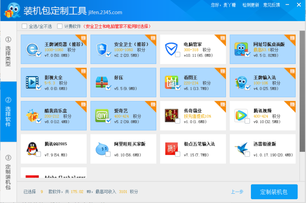Image resolution: width=306 pixels, height=203 pixels.
Task: Toggle the 计费软件 checkbox
Action: [x=60, y=26]
